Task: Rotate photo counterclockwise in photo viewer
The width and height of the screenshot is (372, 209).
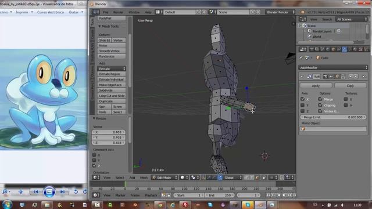Action: [x=76, y=192]
